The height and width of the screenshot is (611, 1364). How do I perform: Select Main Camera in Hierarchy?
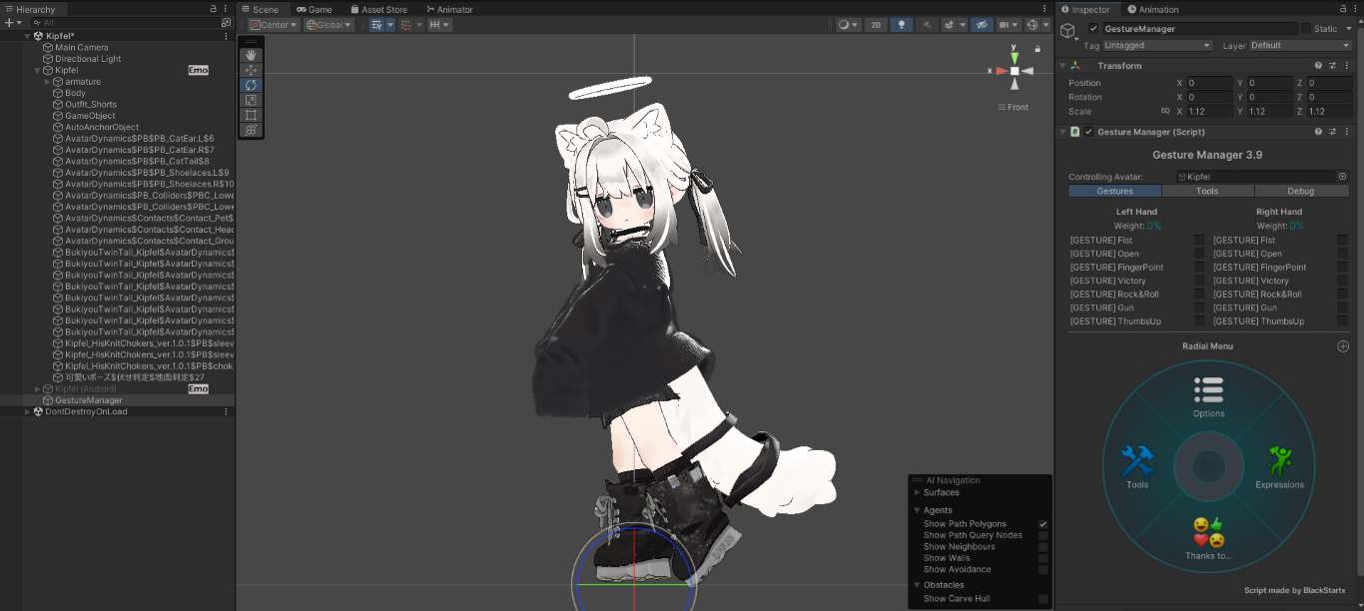click(82, 47)
